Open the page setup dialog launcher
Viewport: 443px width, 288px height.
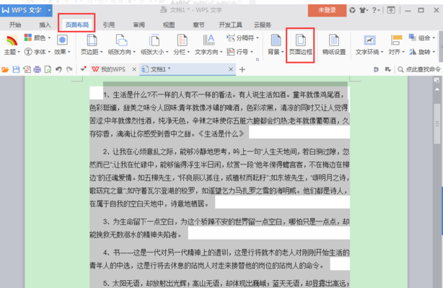(x=258, y=60)
